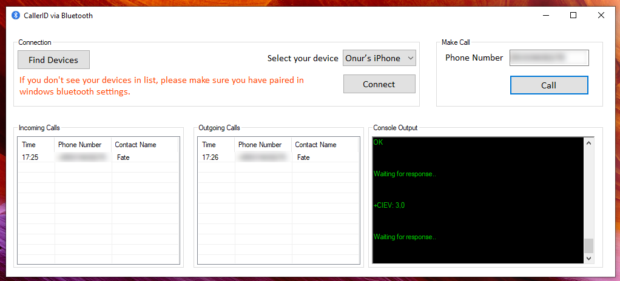Click Fate contact in Outgoing Calls
The image size is (620, 281).
coord(303,157)
